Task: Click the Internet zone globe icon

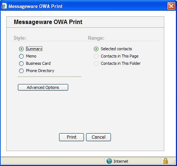Action: tap(109, 161)
